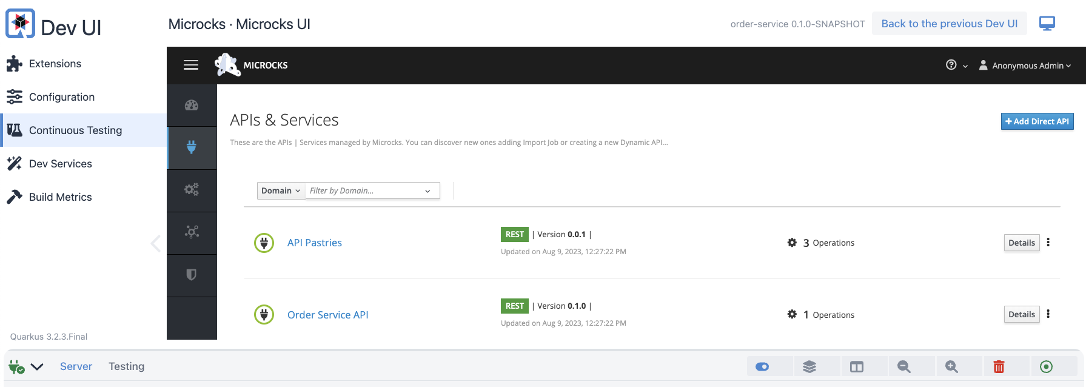Toggle the log switch in footer
1086x387 pixels.
(x=762, y=366)
